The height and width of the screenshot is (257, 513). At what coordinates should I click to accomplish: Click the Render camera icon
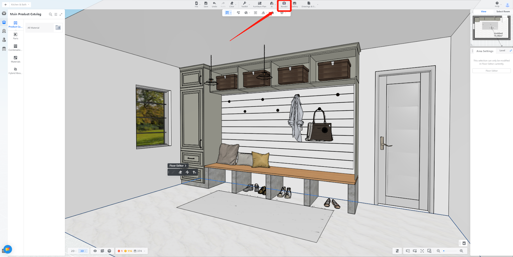click(x=284, y=4)
